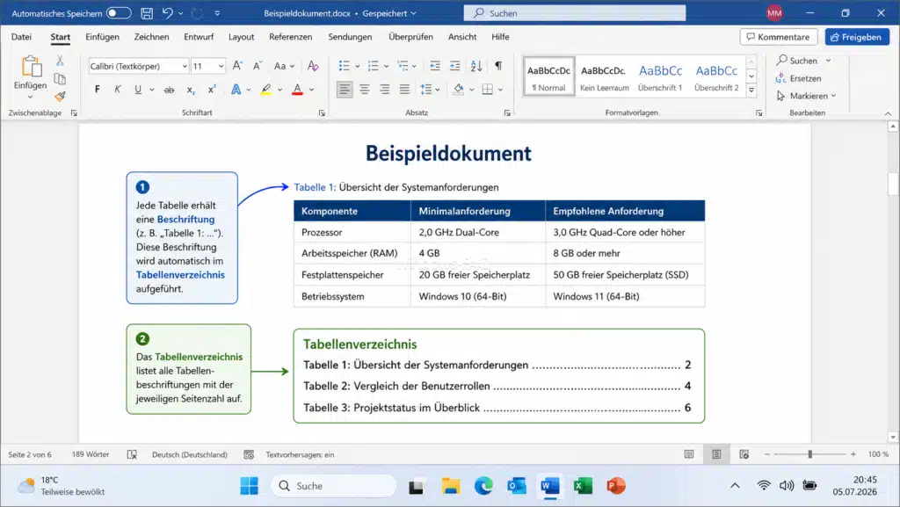Open Excel from the taskbar
Screen dimensions: 900x507
(x=583, y=487)
